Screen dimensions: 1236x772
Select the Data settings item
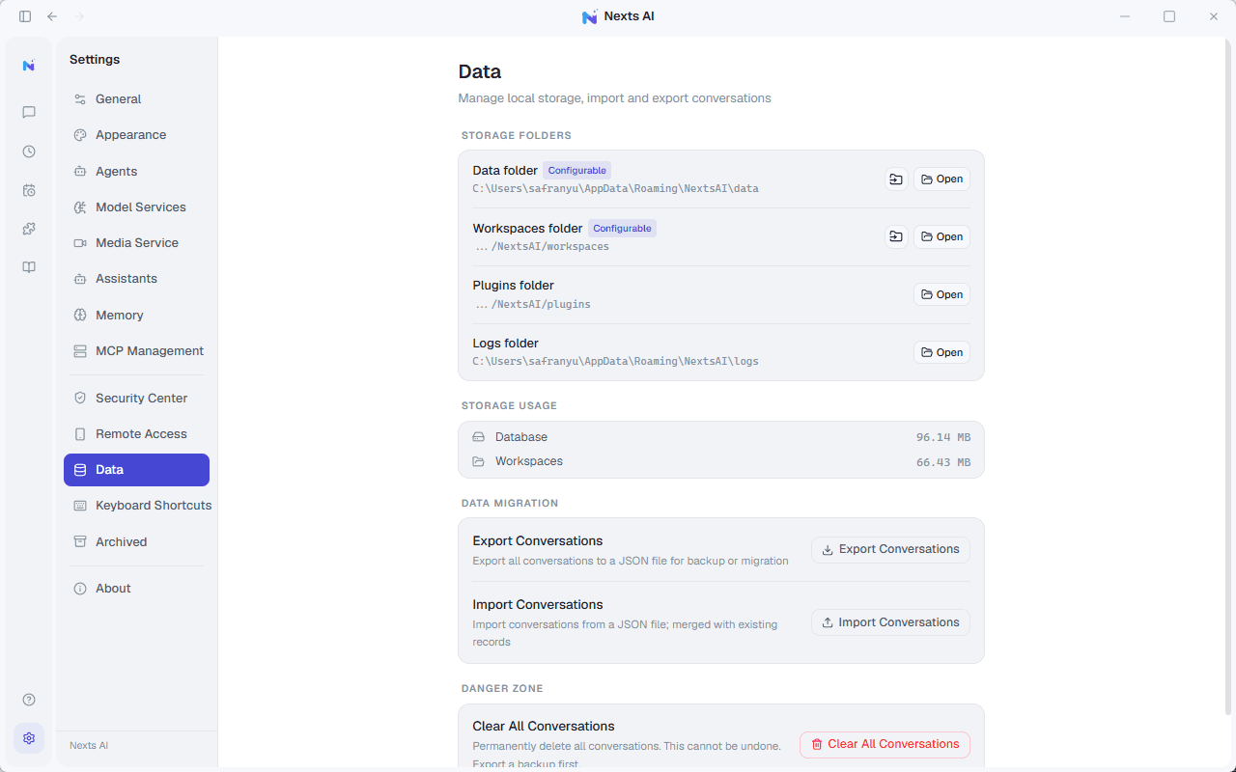tap(136, 470)
